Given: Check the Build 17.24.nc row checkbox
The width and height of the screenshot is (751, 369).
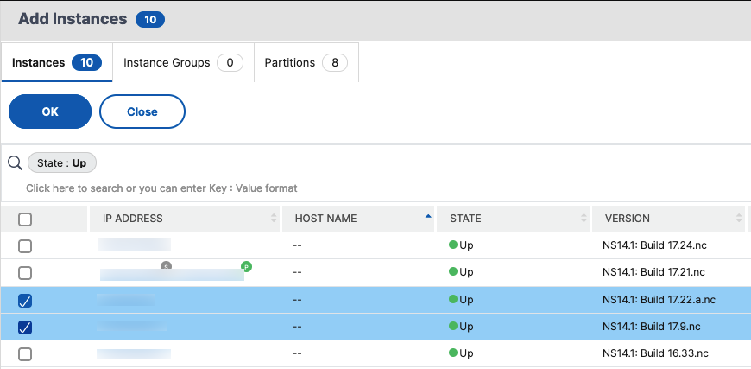Looking at the screenshot, I should tap(25, 246).
